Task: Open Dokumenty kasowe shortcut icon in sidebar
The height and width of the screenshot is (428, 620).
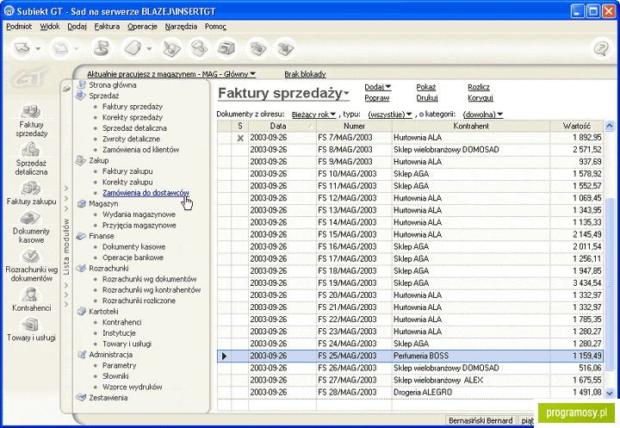Action: pos(31,218)
